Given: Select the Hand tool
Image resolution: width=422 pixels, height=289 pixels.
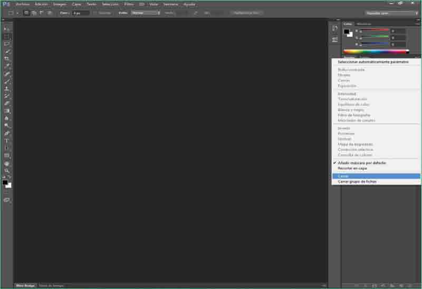Looking at the screenshot, I should pos(7,163).
